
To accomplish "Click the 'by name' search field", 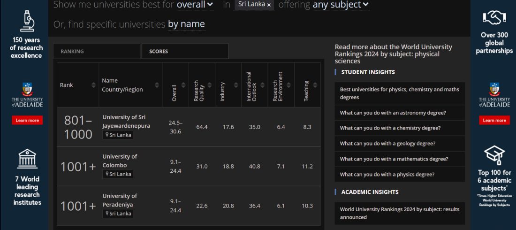I will (186, 24).
